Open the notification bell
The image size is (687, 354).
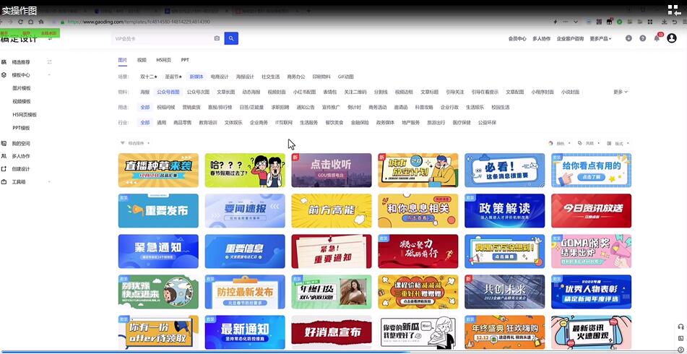coord(657,38)
